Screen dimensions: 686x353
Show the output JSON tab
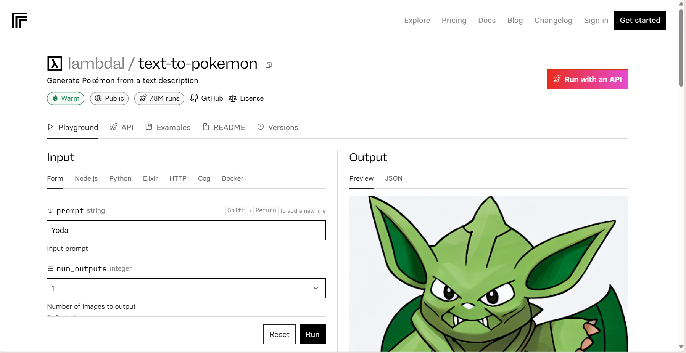click(394, 178)
